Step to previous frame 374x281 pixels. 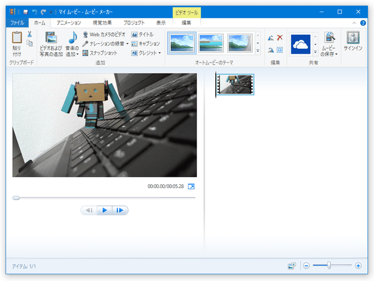tap(89, 210)
